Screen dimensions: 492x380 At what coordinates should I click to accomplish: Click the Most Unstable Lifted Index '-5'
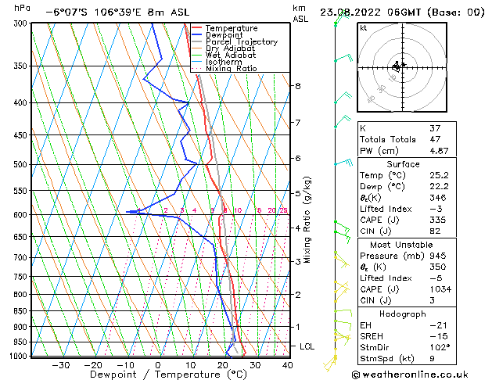(x=436, y=278)
